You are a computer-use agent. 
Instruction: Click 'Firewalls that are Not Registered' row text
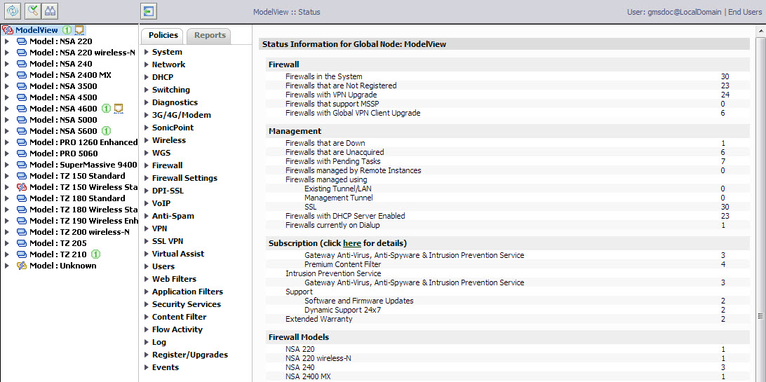coord(341,86)
